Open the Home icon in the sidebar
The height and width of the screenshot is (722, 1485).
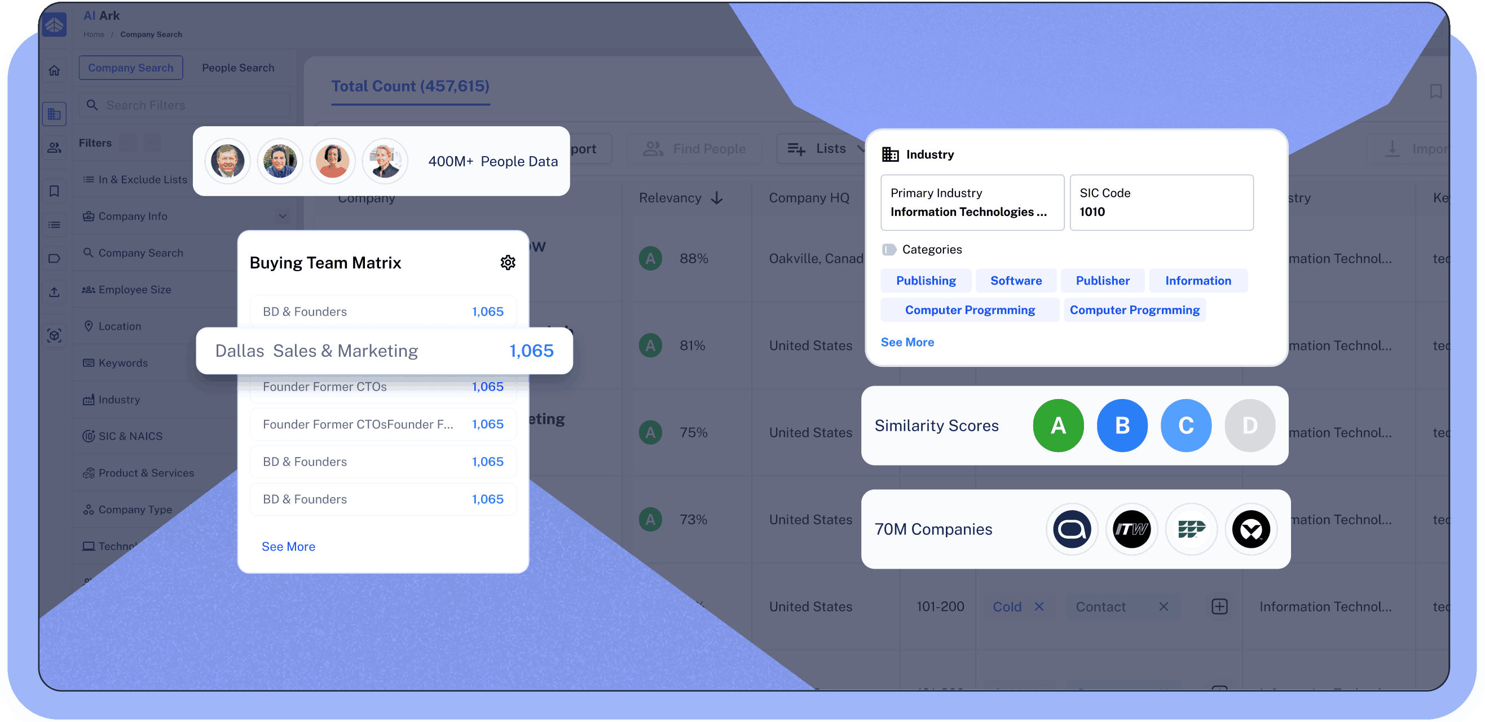[x=54, y=70]
